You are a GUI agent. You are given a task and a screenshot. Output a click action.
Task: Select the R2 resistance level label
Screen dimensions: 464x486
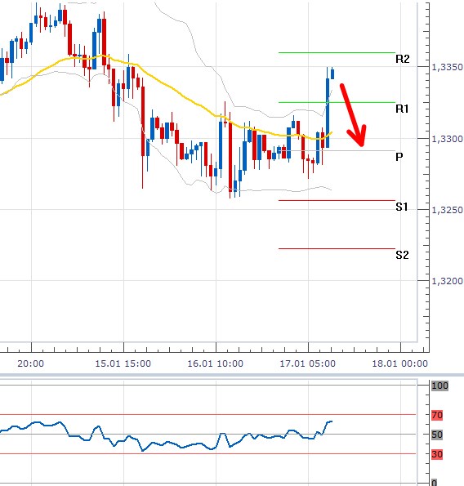click(x=402, y=59)
